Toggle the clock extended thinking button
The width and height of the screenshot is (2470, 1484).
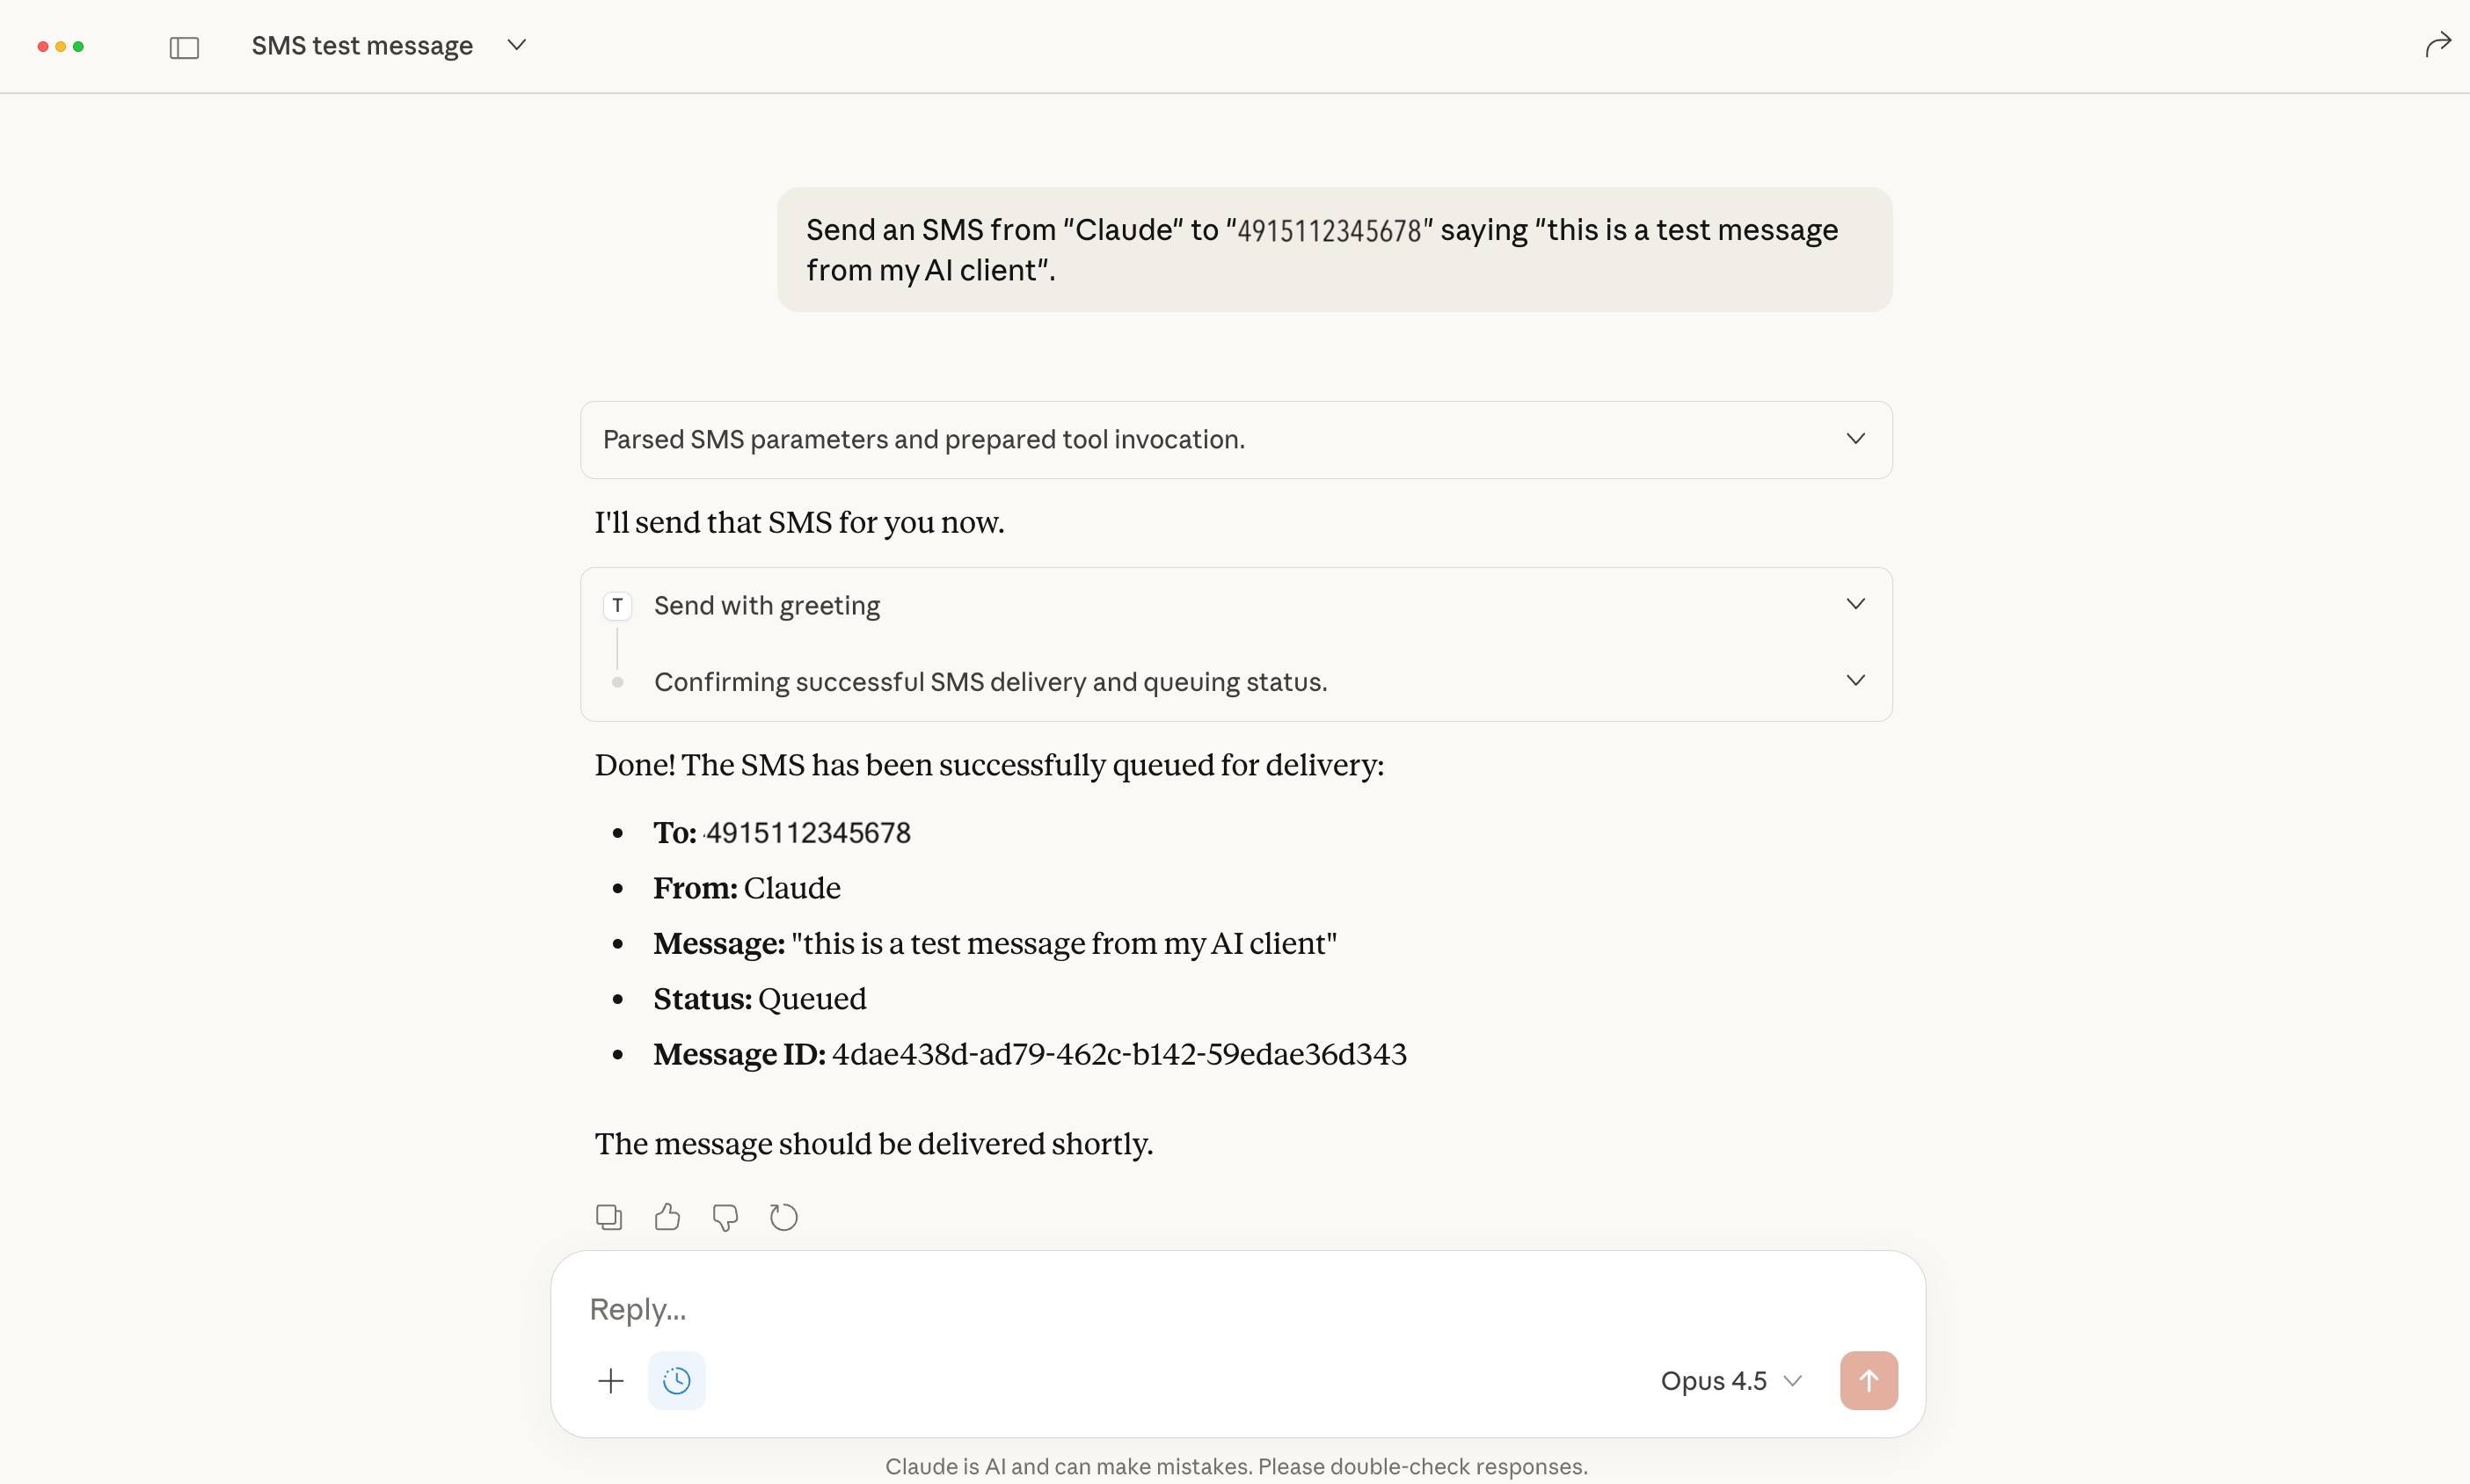677,1381
